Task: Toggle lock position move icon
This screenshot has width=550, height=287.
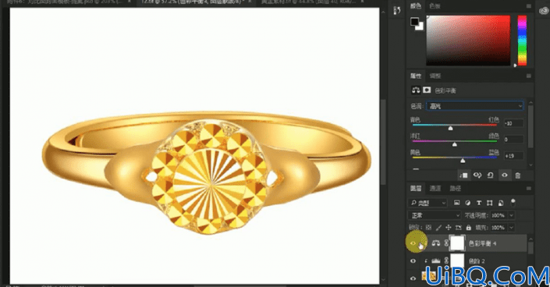Action: point(449,228)
